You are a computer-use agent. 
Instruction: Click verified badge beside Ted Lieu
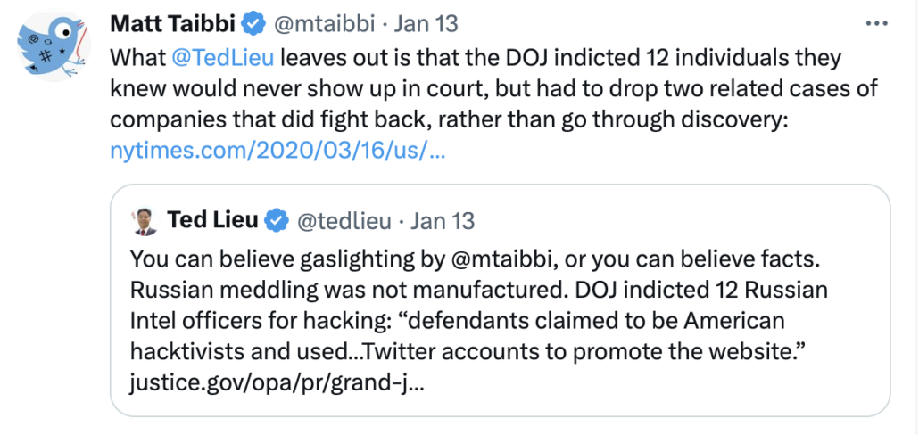click(277, 220)
